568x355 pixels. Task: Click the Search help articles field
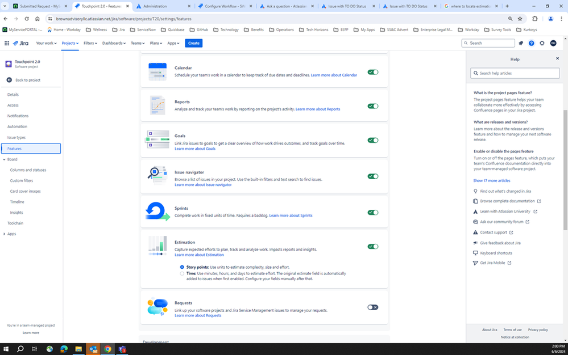coord(515,73)
